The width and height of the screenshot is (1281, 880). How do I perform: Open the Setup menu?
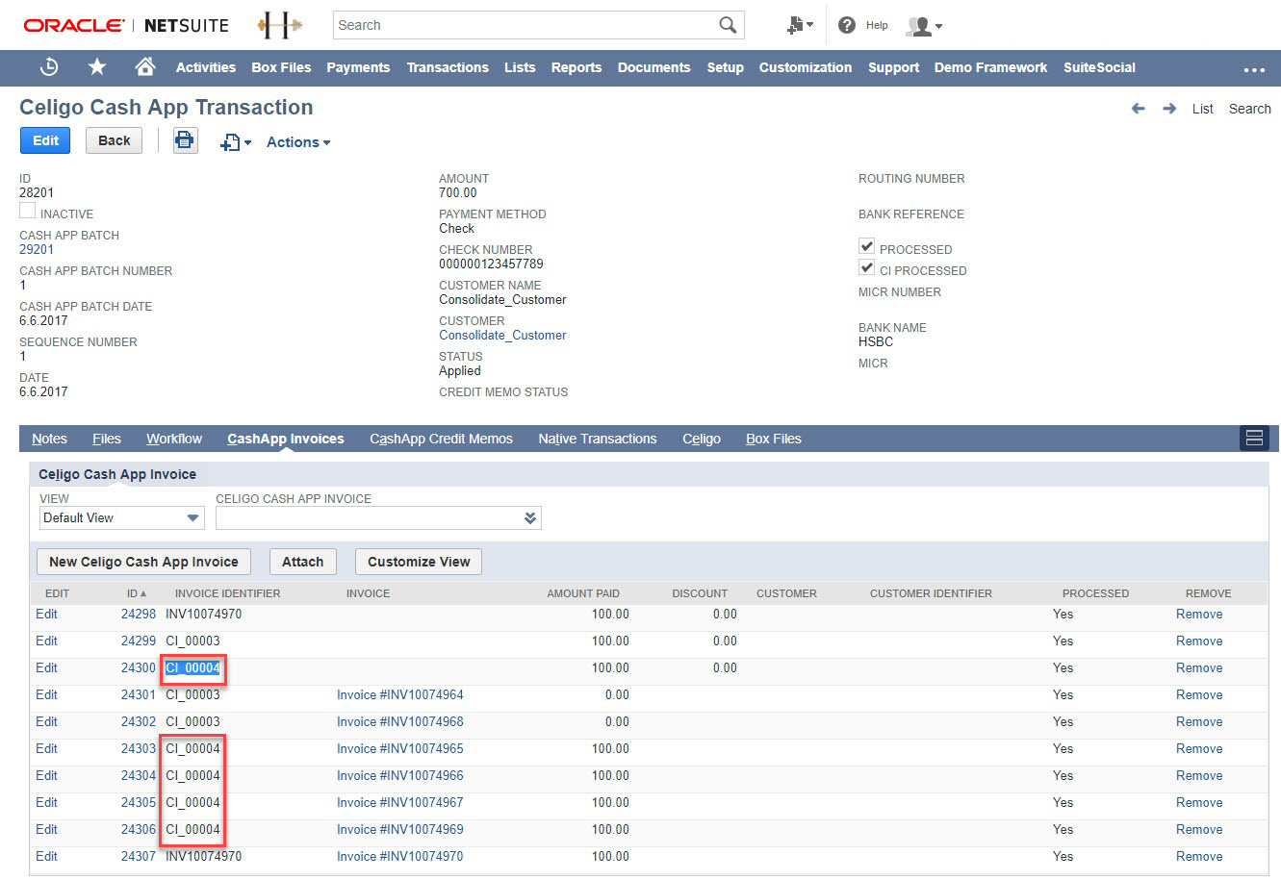pos(726,67)
